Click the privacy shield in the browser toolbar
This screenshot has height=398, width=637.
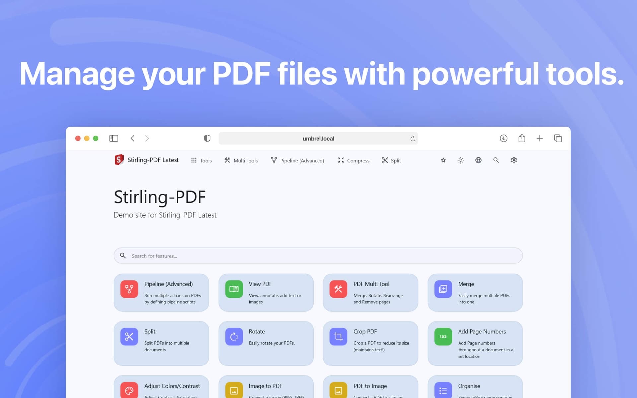(x=207, y=138)
